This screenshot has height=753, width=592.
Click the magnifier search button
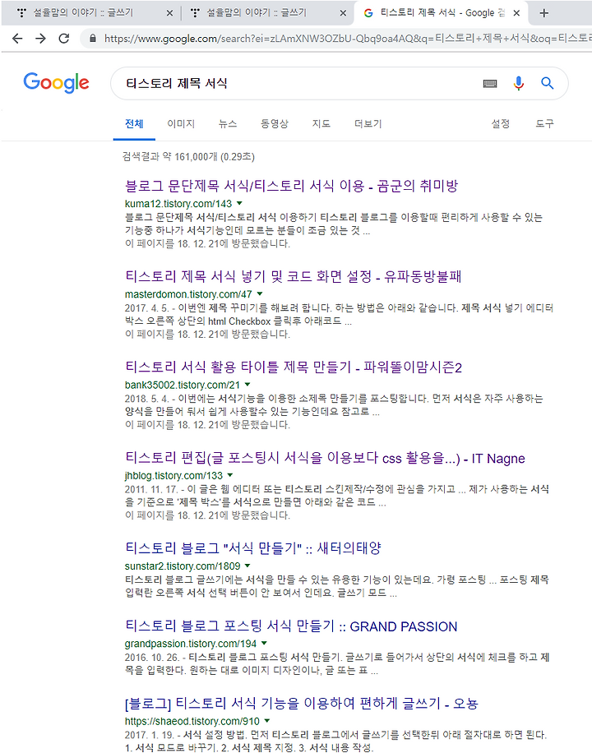[548, 84]
